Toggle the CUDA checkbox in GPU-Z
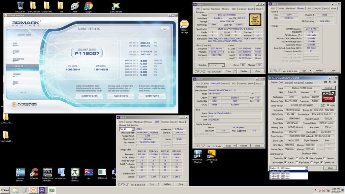Viewport: 345px width, 194px height. tap(297, 158)
